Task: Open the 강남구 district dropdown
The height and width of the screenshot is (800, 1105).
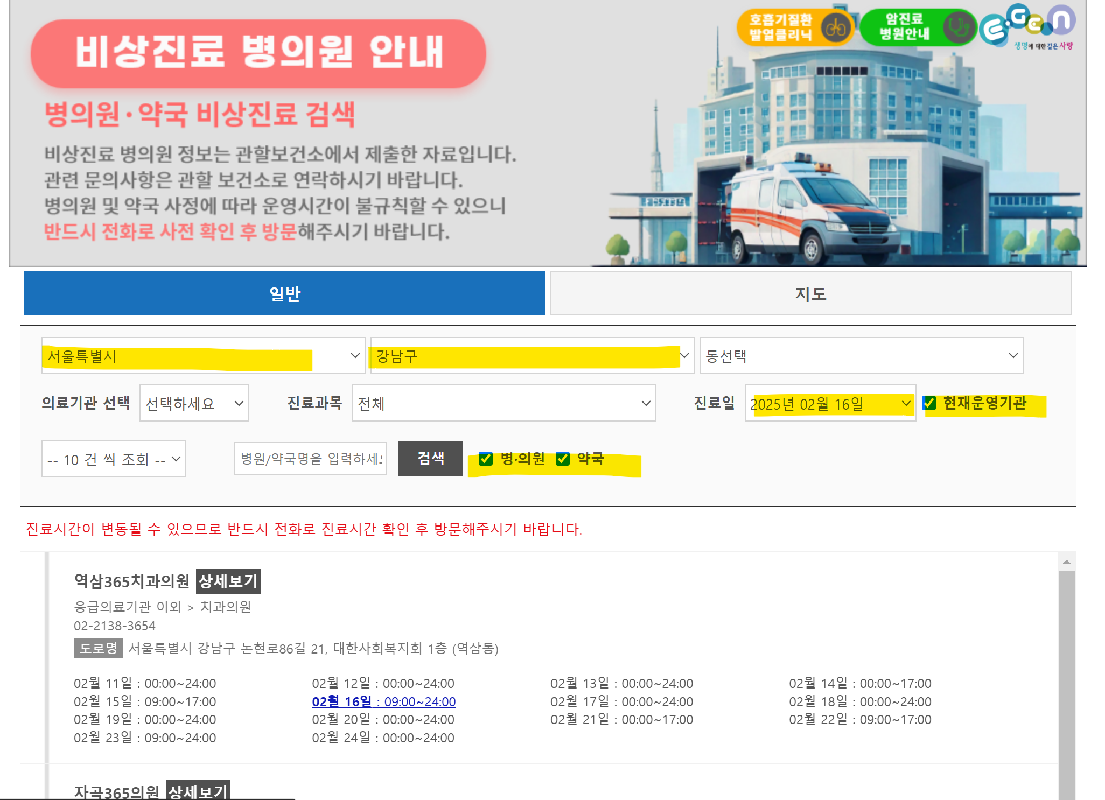Action: point(531,355)
